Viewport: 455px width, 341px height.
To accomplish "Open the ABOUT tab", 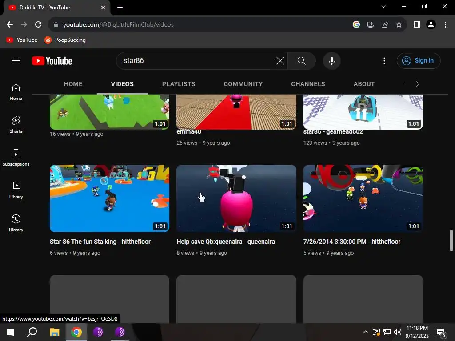I will pos(364,84).
